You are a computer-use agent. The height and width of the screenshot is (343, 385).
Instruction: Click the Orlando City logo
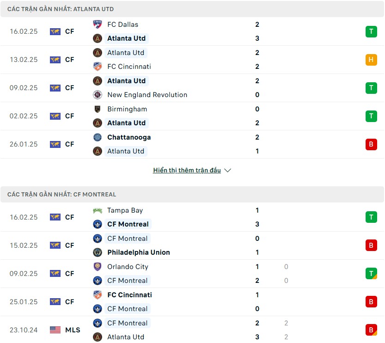(98, 267)
